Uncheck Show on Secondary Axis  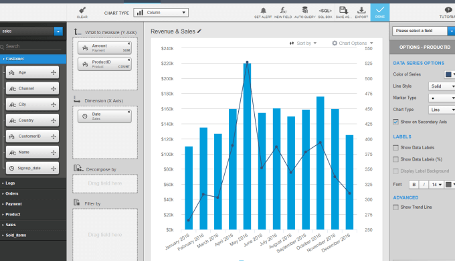(x=396, y=122)
